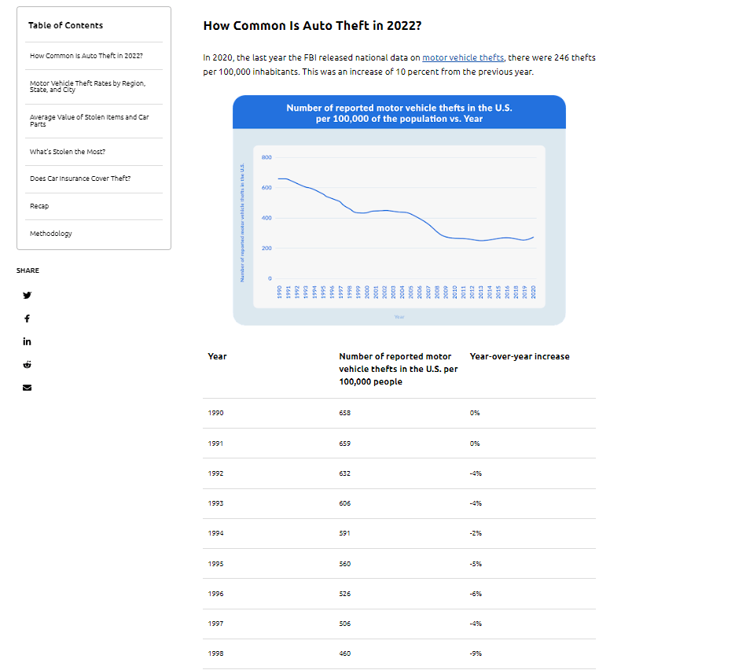Click the 'Year-over-year increase' column header

(520, 356)
